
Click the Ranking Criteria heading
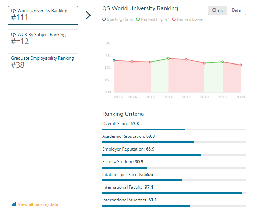123,114
